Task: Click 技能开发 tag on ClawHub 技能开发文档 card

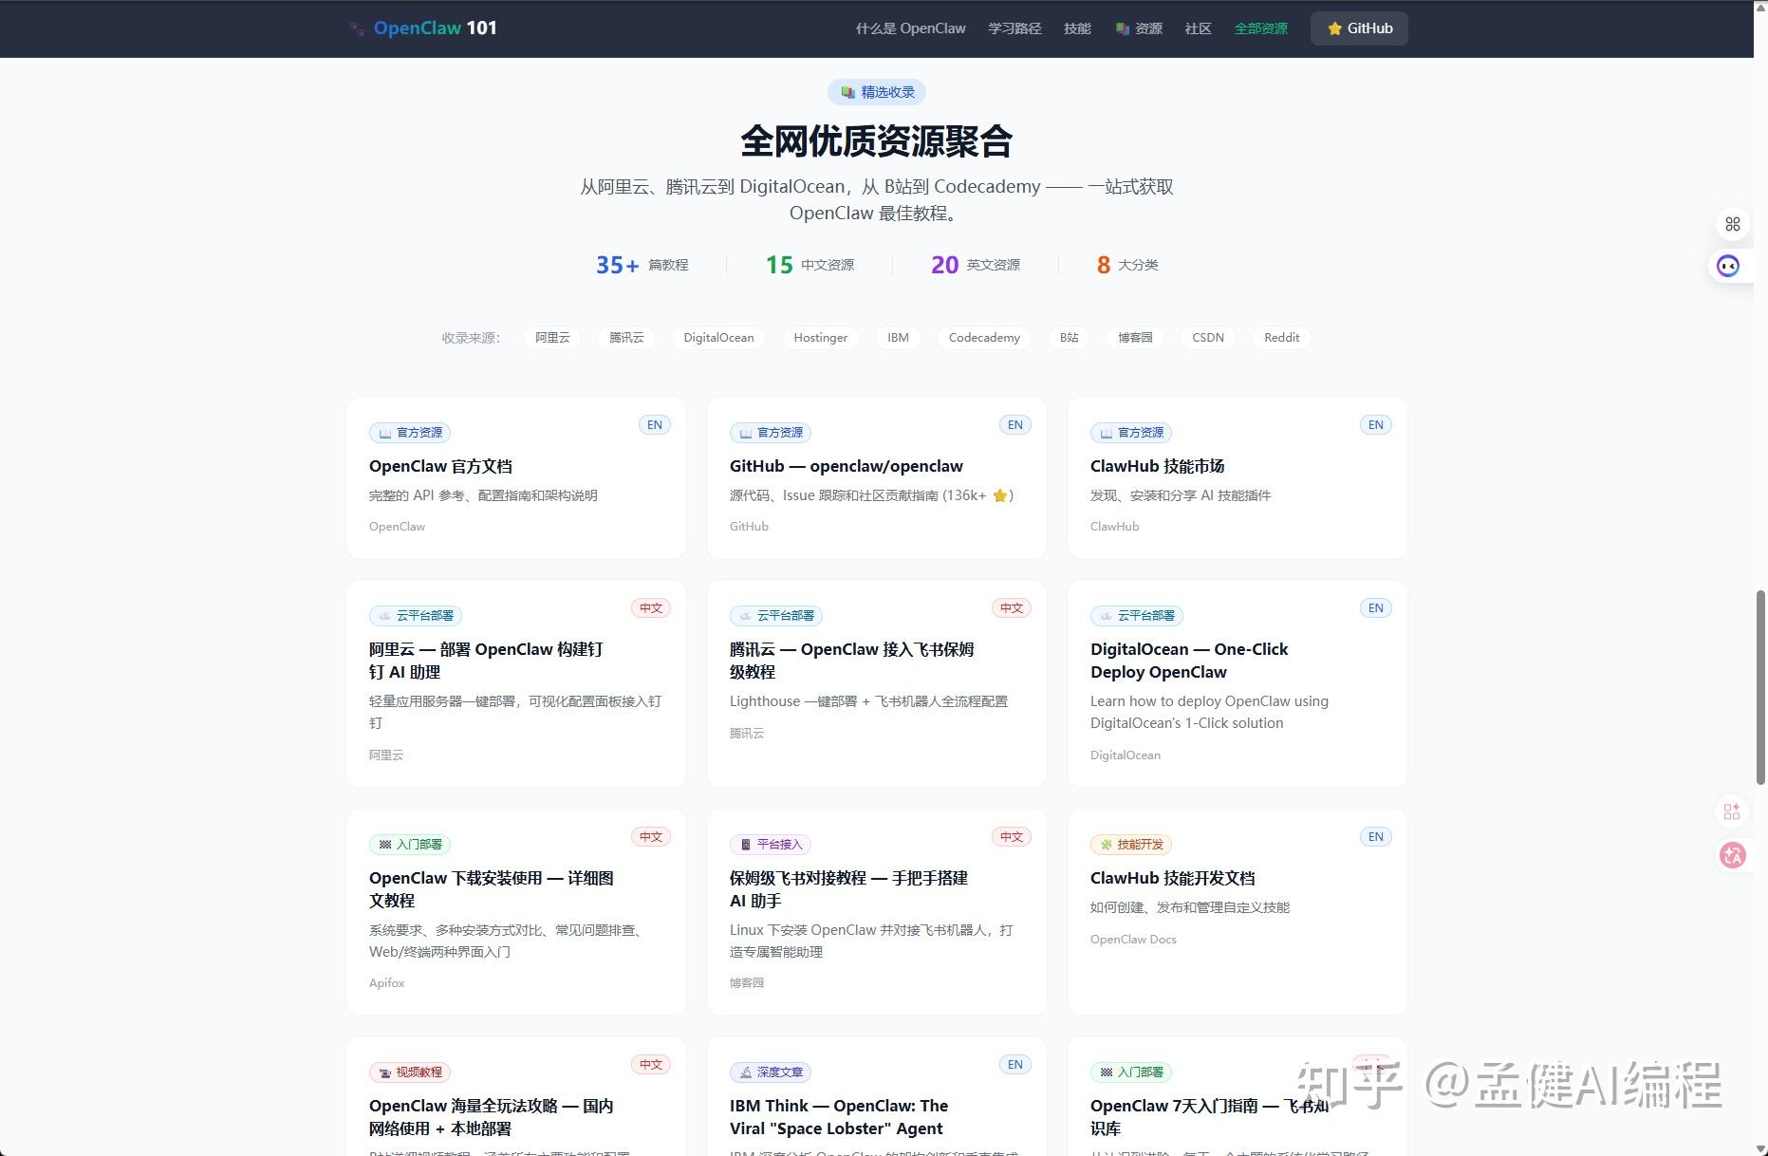Action: pyautogui.click(x=1131, y=845)
